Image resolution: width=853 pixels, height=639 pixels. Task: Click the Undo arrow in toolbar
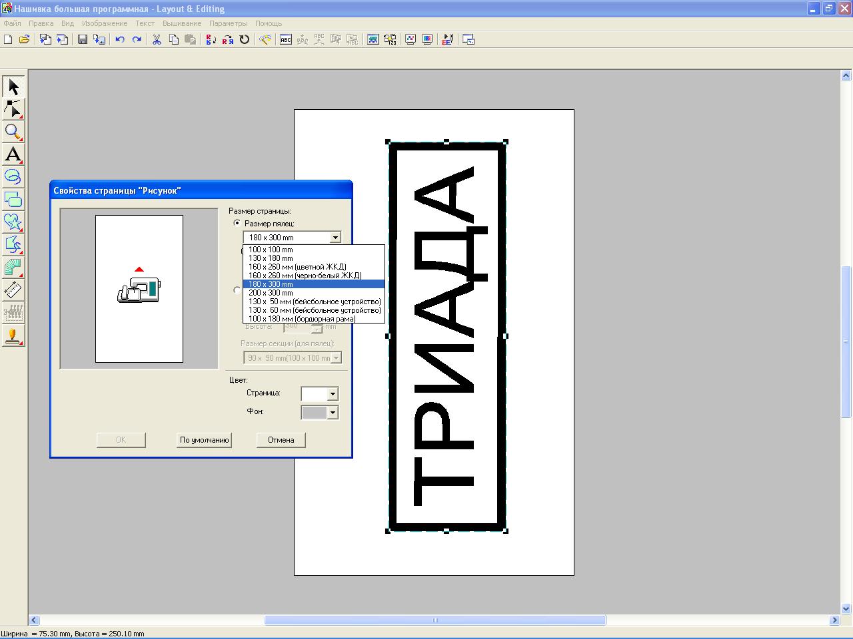pyautogui.click(x=120, y=40)
